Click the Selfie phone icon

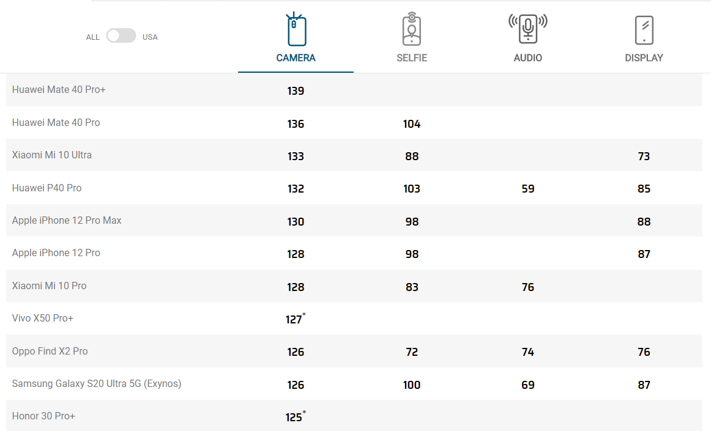(x=412, y=29)
